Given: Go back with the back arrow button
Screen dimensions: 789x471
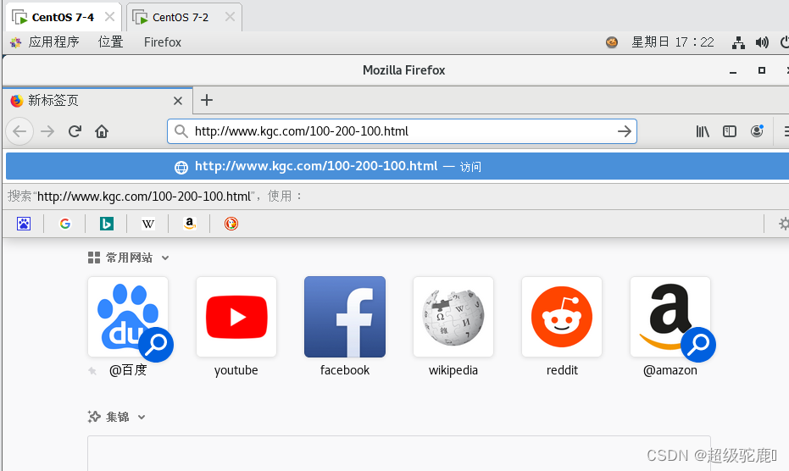Looking at the screenshot, I should click(x=19, y=131).
